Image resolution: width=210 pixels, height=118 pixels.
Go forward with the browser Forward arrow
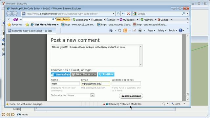pos(15,14)
